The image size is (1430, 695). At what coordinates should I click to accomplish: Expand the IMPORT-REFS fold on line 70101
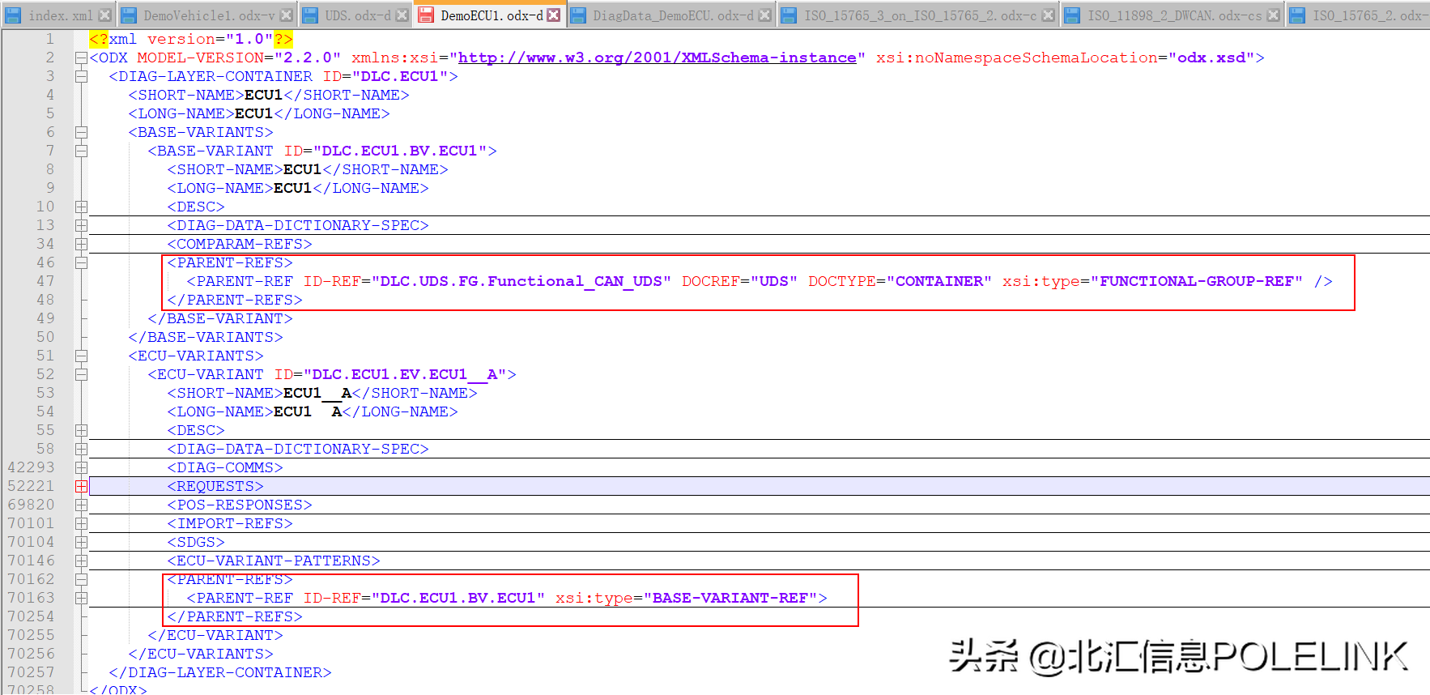[81, 523]
